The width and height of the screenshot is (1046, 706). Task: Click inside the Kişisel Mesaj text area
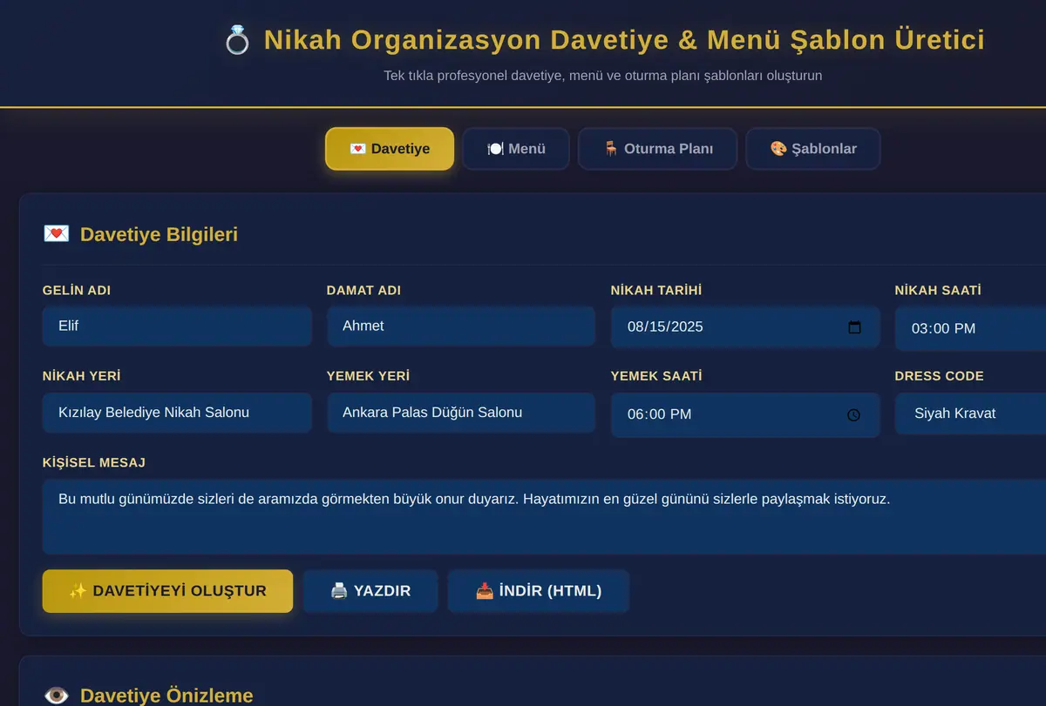[544, 516]
